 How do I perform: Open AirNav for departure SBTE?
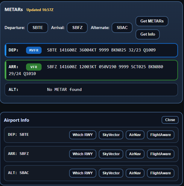click(135, 135)
